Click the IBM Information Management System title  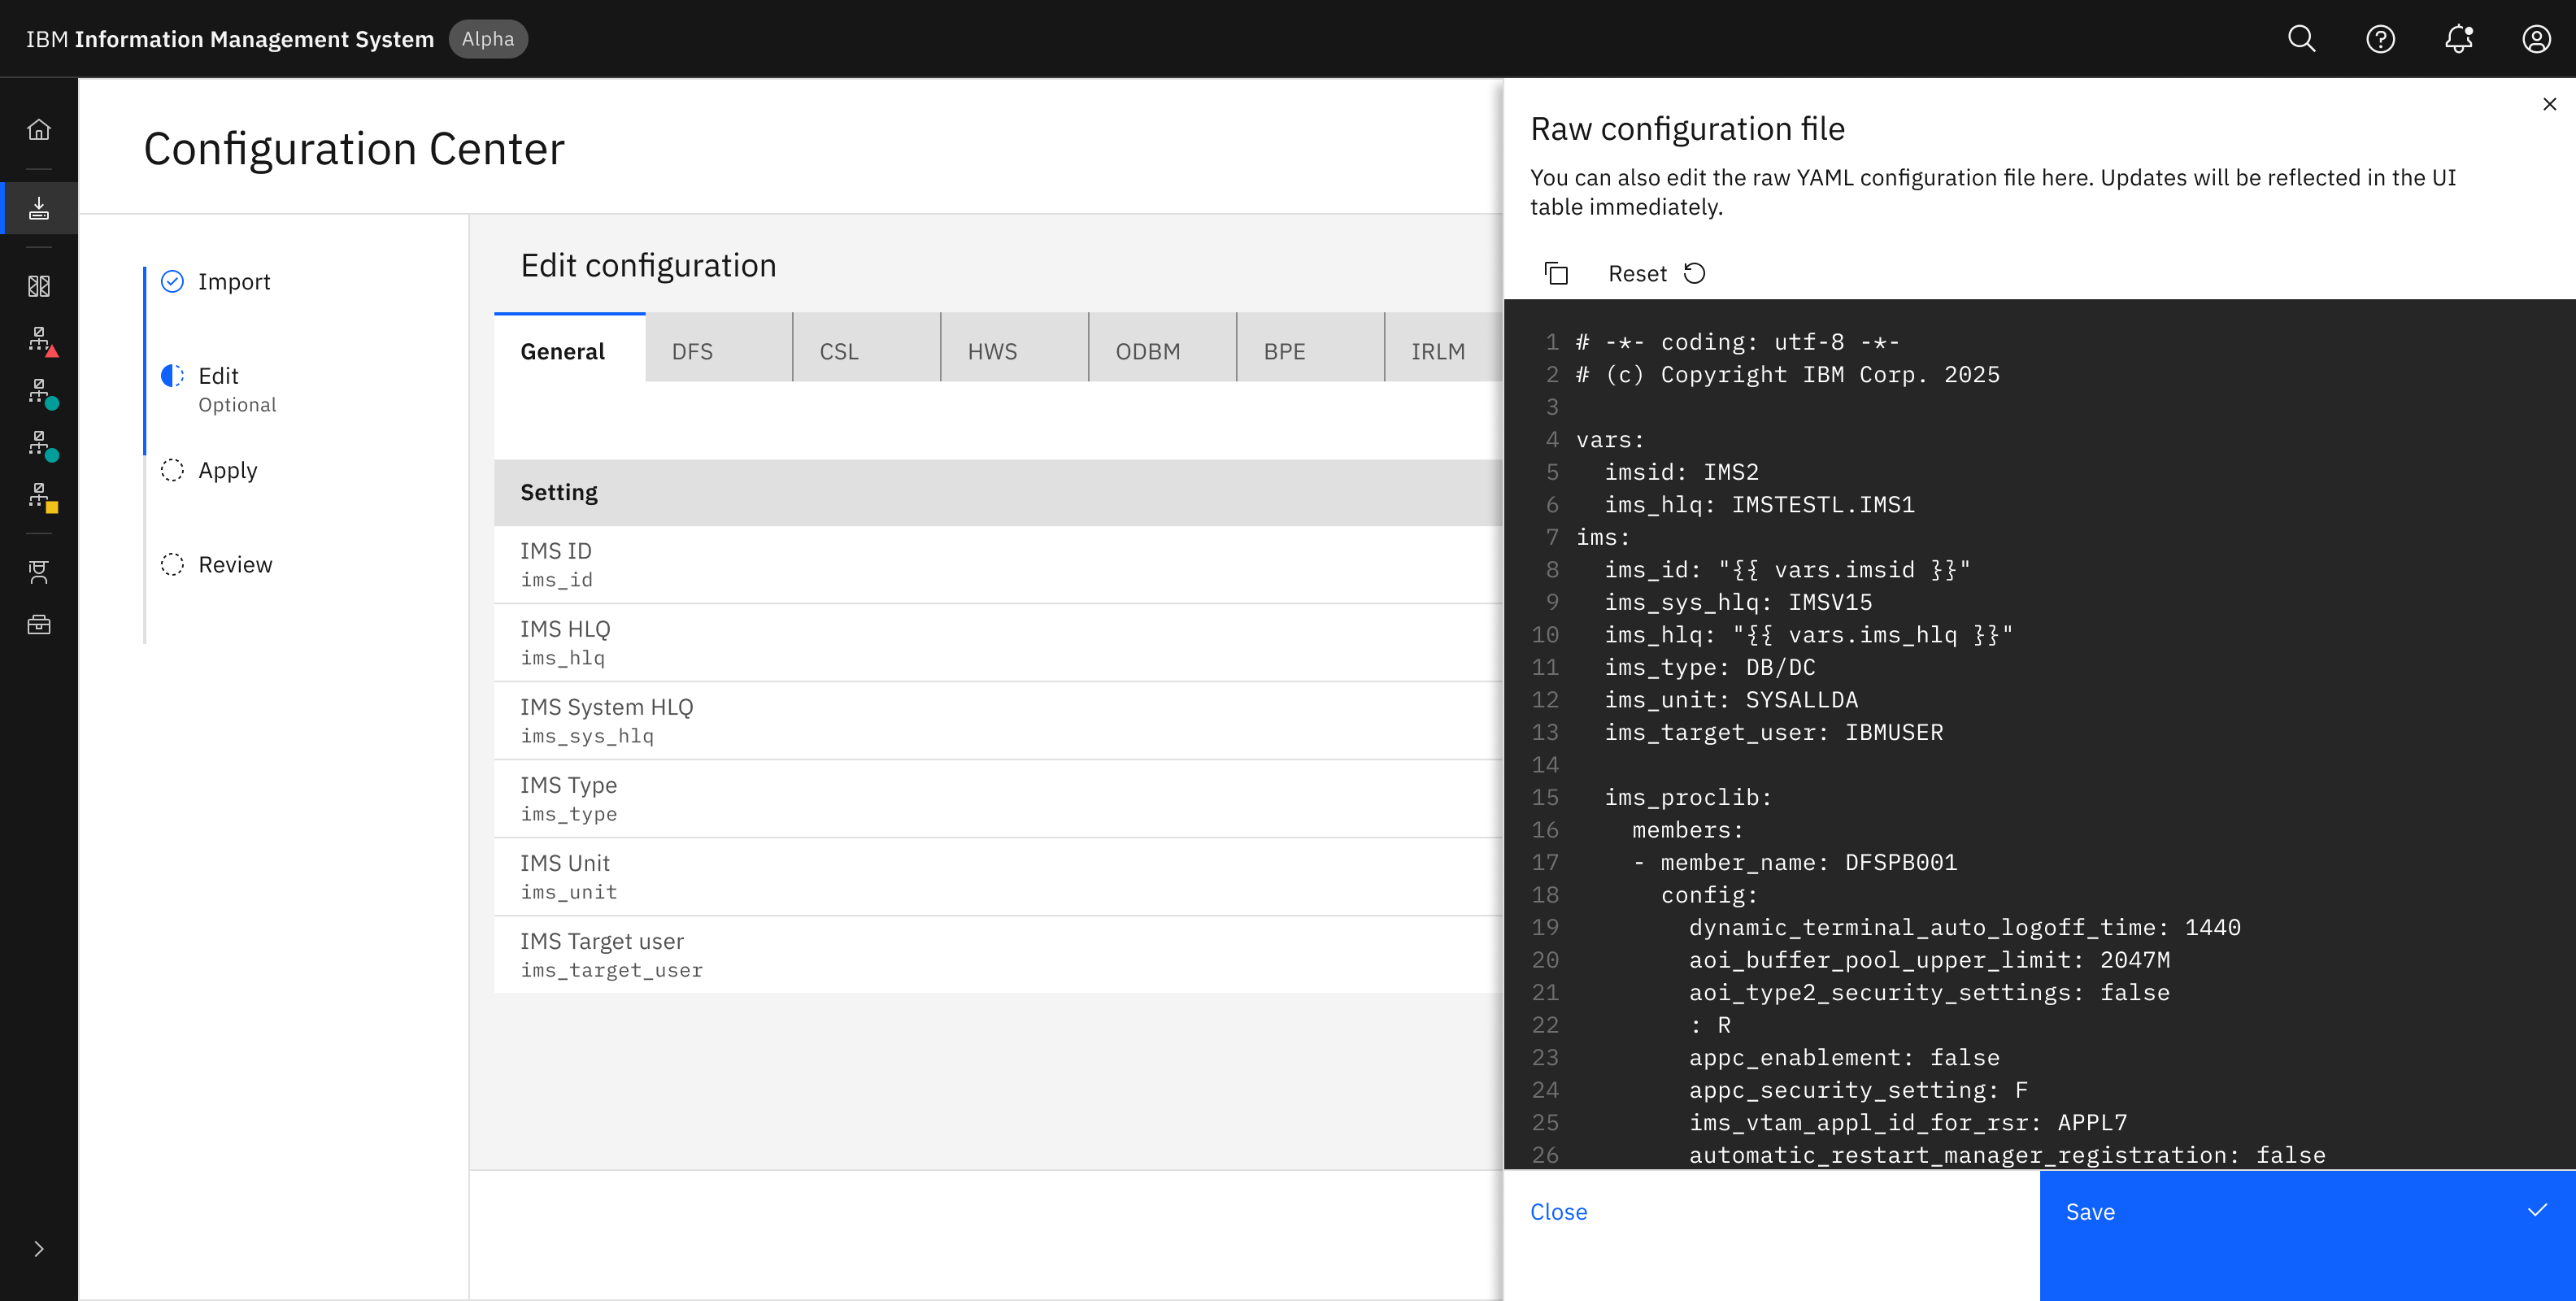pyautogui.click(x=230, y=39)
